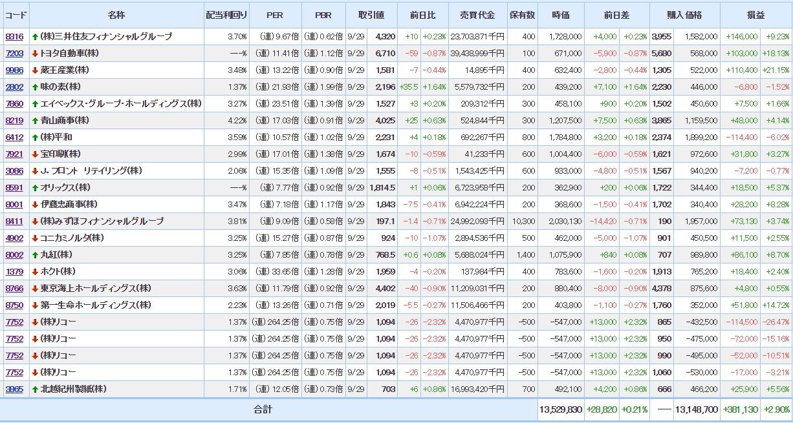Click the green up arrow beside 三井住友フィナンシャルグループ
Screen dimensions: 793x423
tap(35, 37)
